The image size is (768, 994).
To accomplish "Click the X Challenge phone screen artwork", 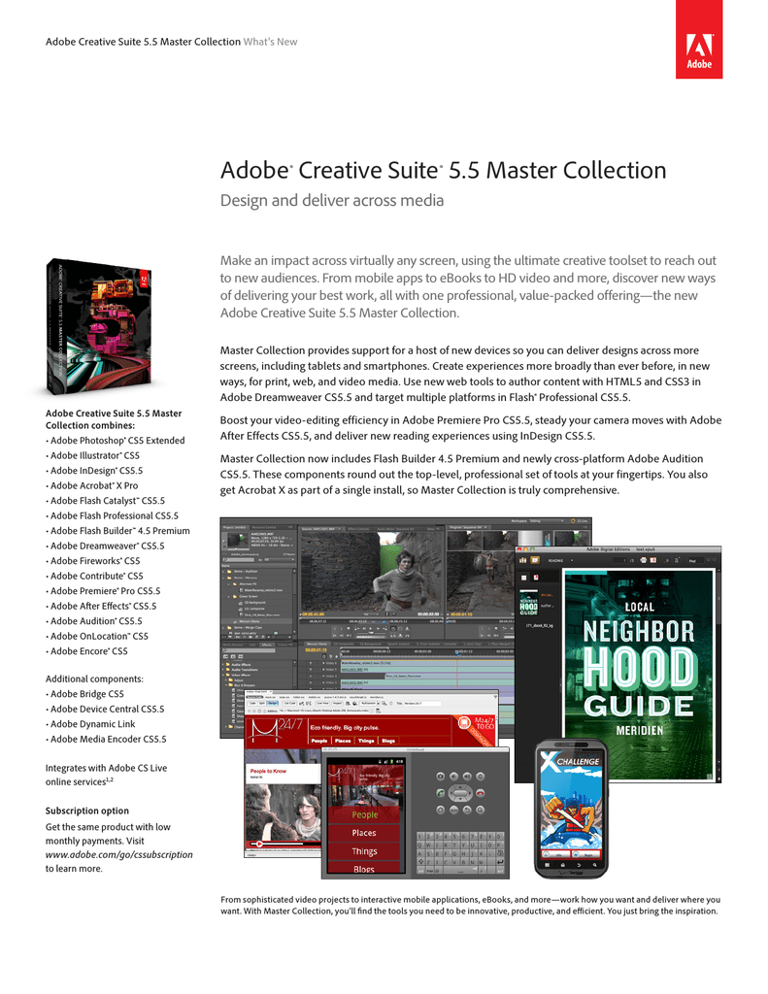I will coord(572,800).
